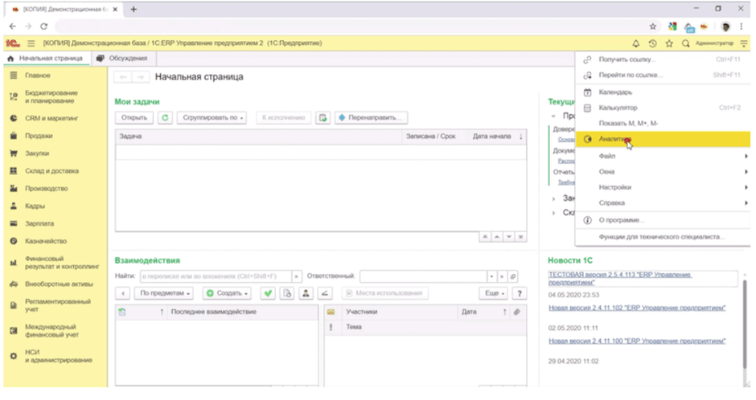Click the Перенаправить button

pyautogui.click(x=371, y=117)
